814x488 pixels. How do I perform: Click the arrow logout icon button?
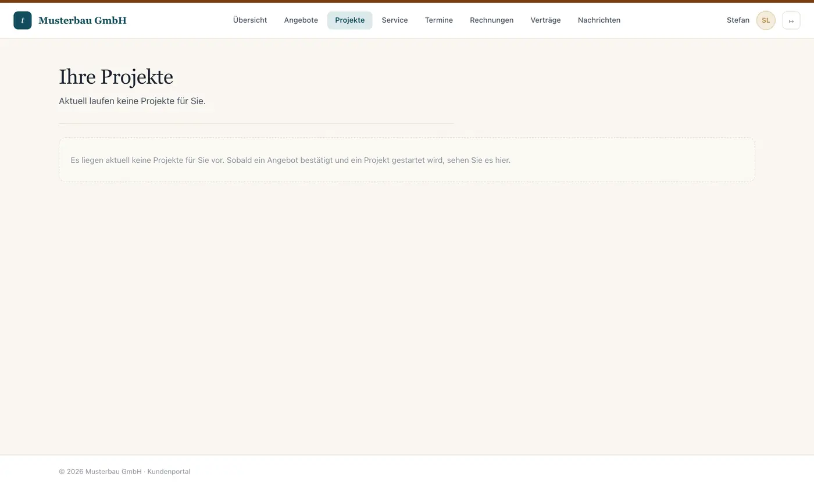point(791,20)
